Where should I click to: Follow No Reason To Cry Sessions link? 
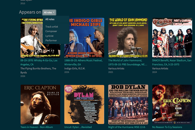(167, 127)
